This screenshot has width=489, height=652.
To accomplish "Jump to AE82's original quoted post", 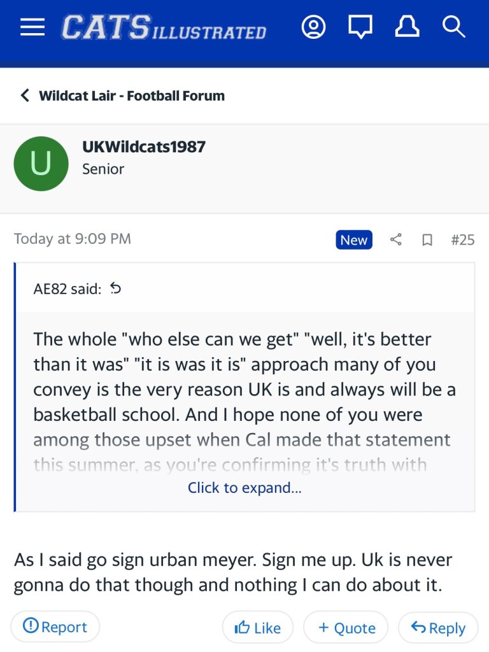I will point(115,289).
